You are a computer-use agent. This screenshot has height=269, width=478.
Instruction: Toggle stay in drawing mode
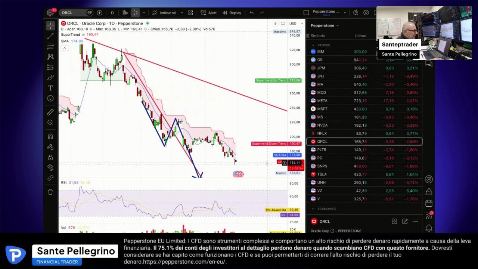click(x=50, y=147)
